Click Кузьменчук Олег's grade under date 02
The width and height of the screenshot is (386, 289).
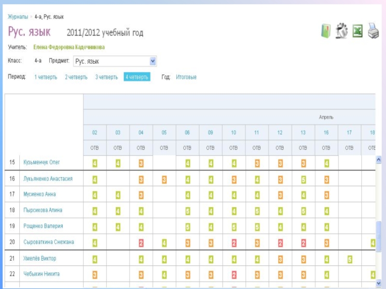95,163
